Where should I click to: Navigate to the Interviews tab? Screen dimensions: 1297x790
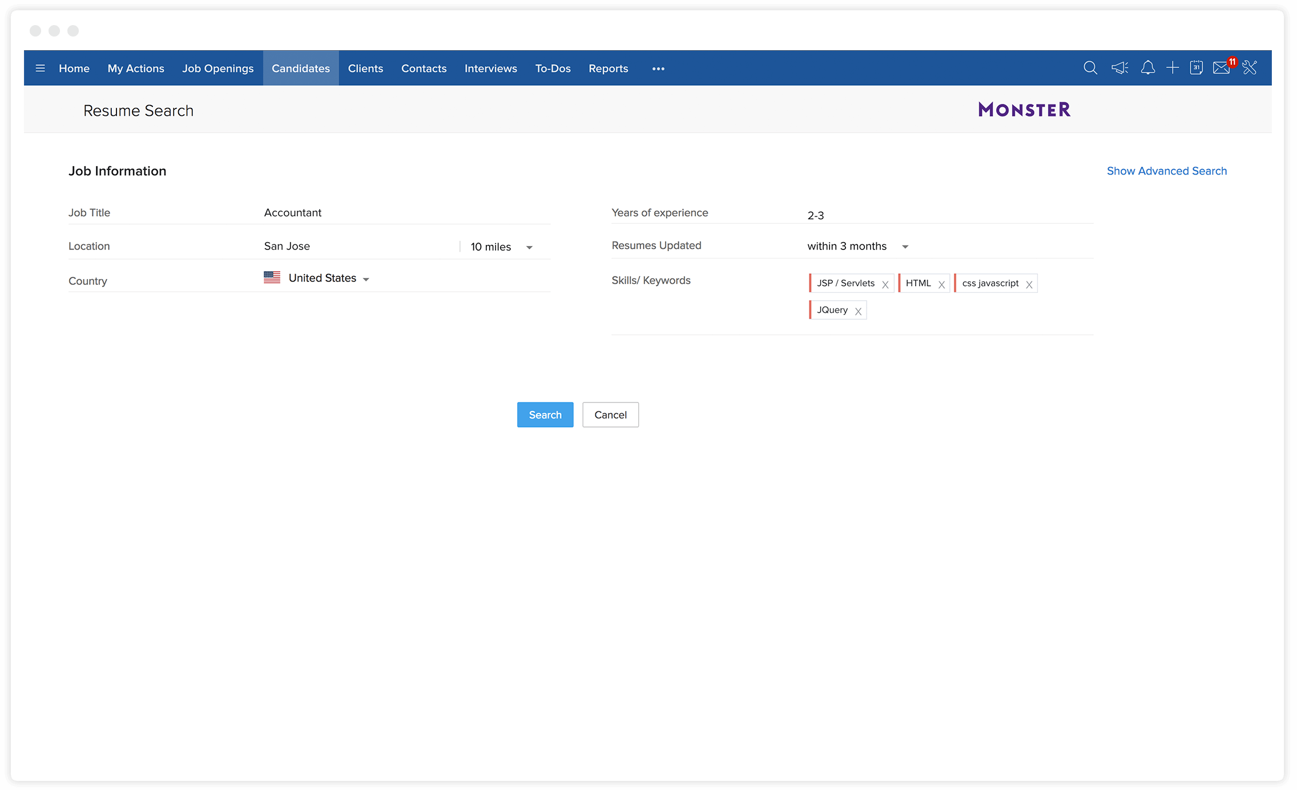[491, 67]
